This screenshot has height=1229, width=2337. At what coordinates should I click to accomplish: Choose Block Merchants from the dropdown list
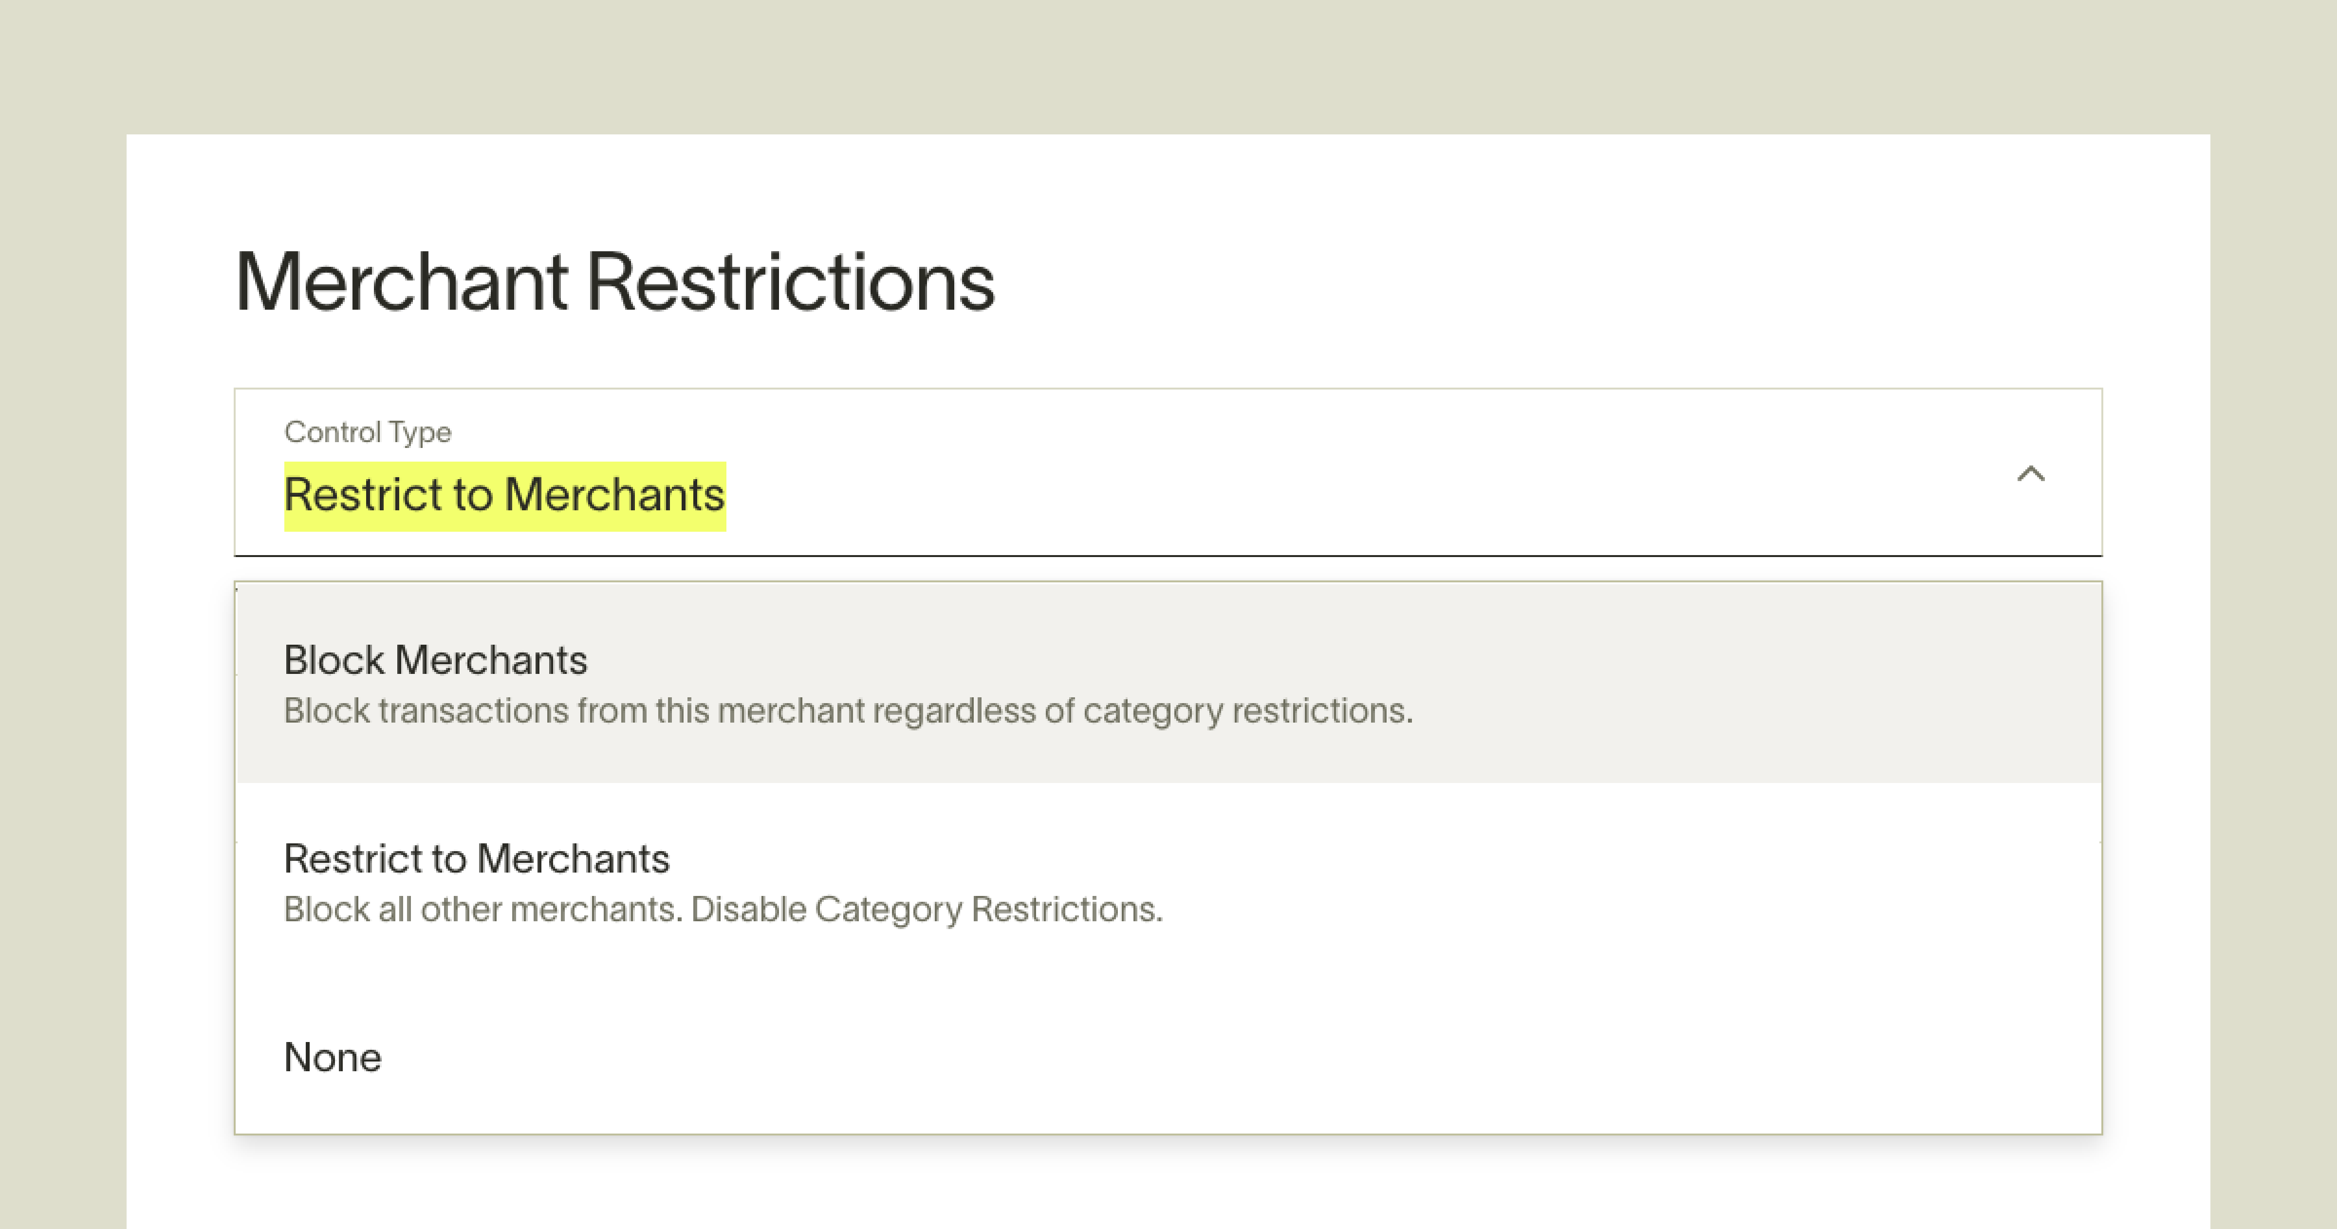coord(1168,683)
